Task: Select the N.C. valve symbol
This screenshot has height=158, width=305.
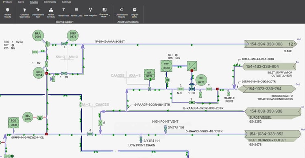Action: pos(180,89)
